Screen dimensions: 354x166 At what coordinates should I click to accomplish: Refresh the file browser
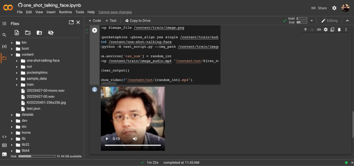tap(28, 33)
